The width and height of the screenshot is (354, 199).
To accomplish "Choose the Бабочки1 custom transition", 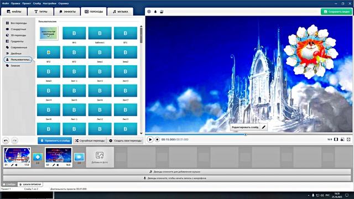I will [100, 33].
